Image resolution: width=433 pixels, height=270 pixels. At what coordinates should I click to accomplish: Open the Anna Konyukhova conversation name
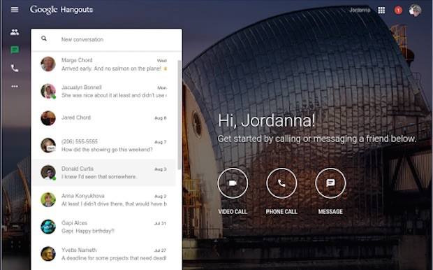(x=83, y=196)
